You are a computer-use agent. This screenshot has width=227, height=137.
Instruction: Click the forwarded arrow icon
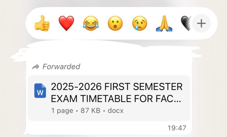tap(36, 67)
